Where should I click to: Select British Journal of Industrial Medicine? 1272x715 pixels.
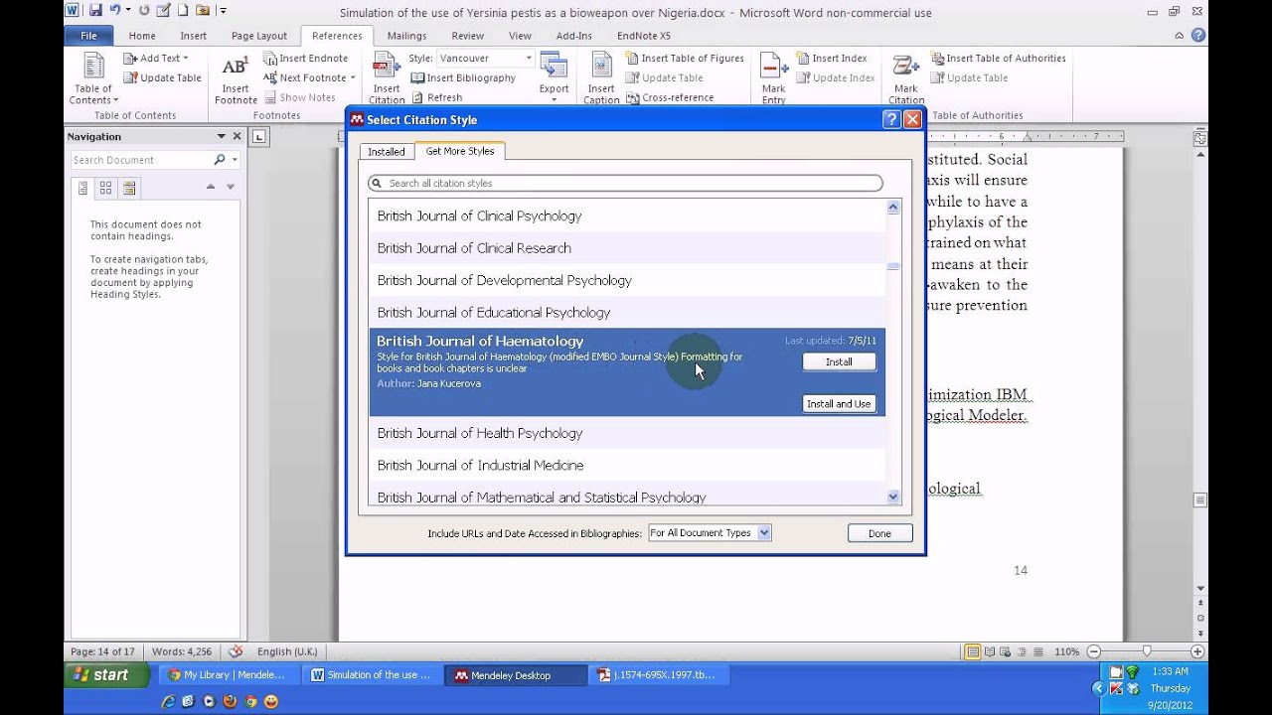(x=627, y=465)
